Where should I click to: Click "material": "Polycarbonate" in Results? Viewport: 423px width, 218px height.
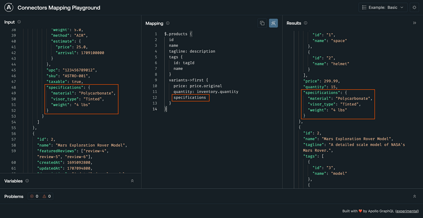tap(340, 98)
